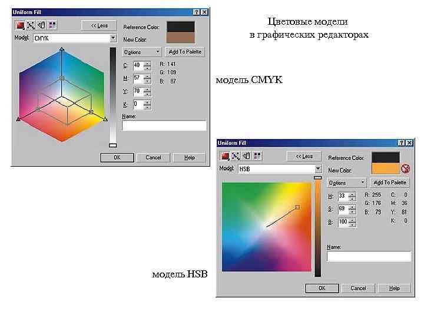This screenshot has height=318, width=424.
Task: Select Color Viewers icon in HSB dialog
Action: click(225, 156)
